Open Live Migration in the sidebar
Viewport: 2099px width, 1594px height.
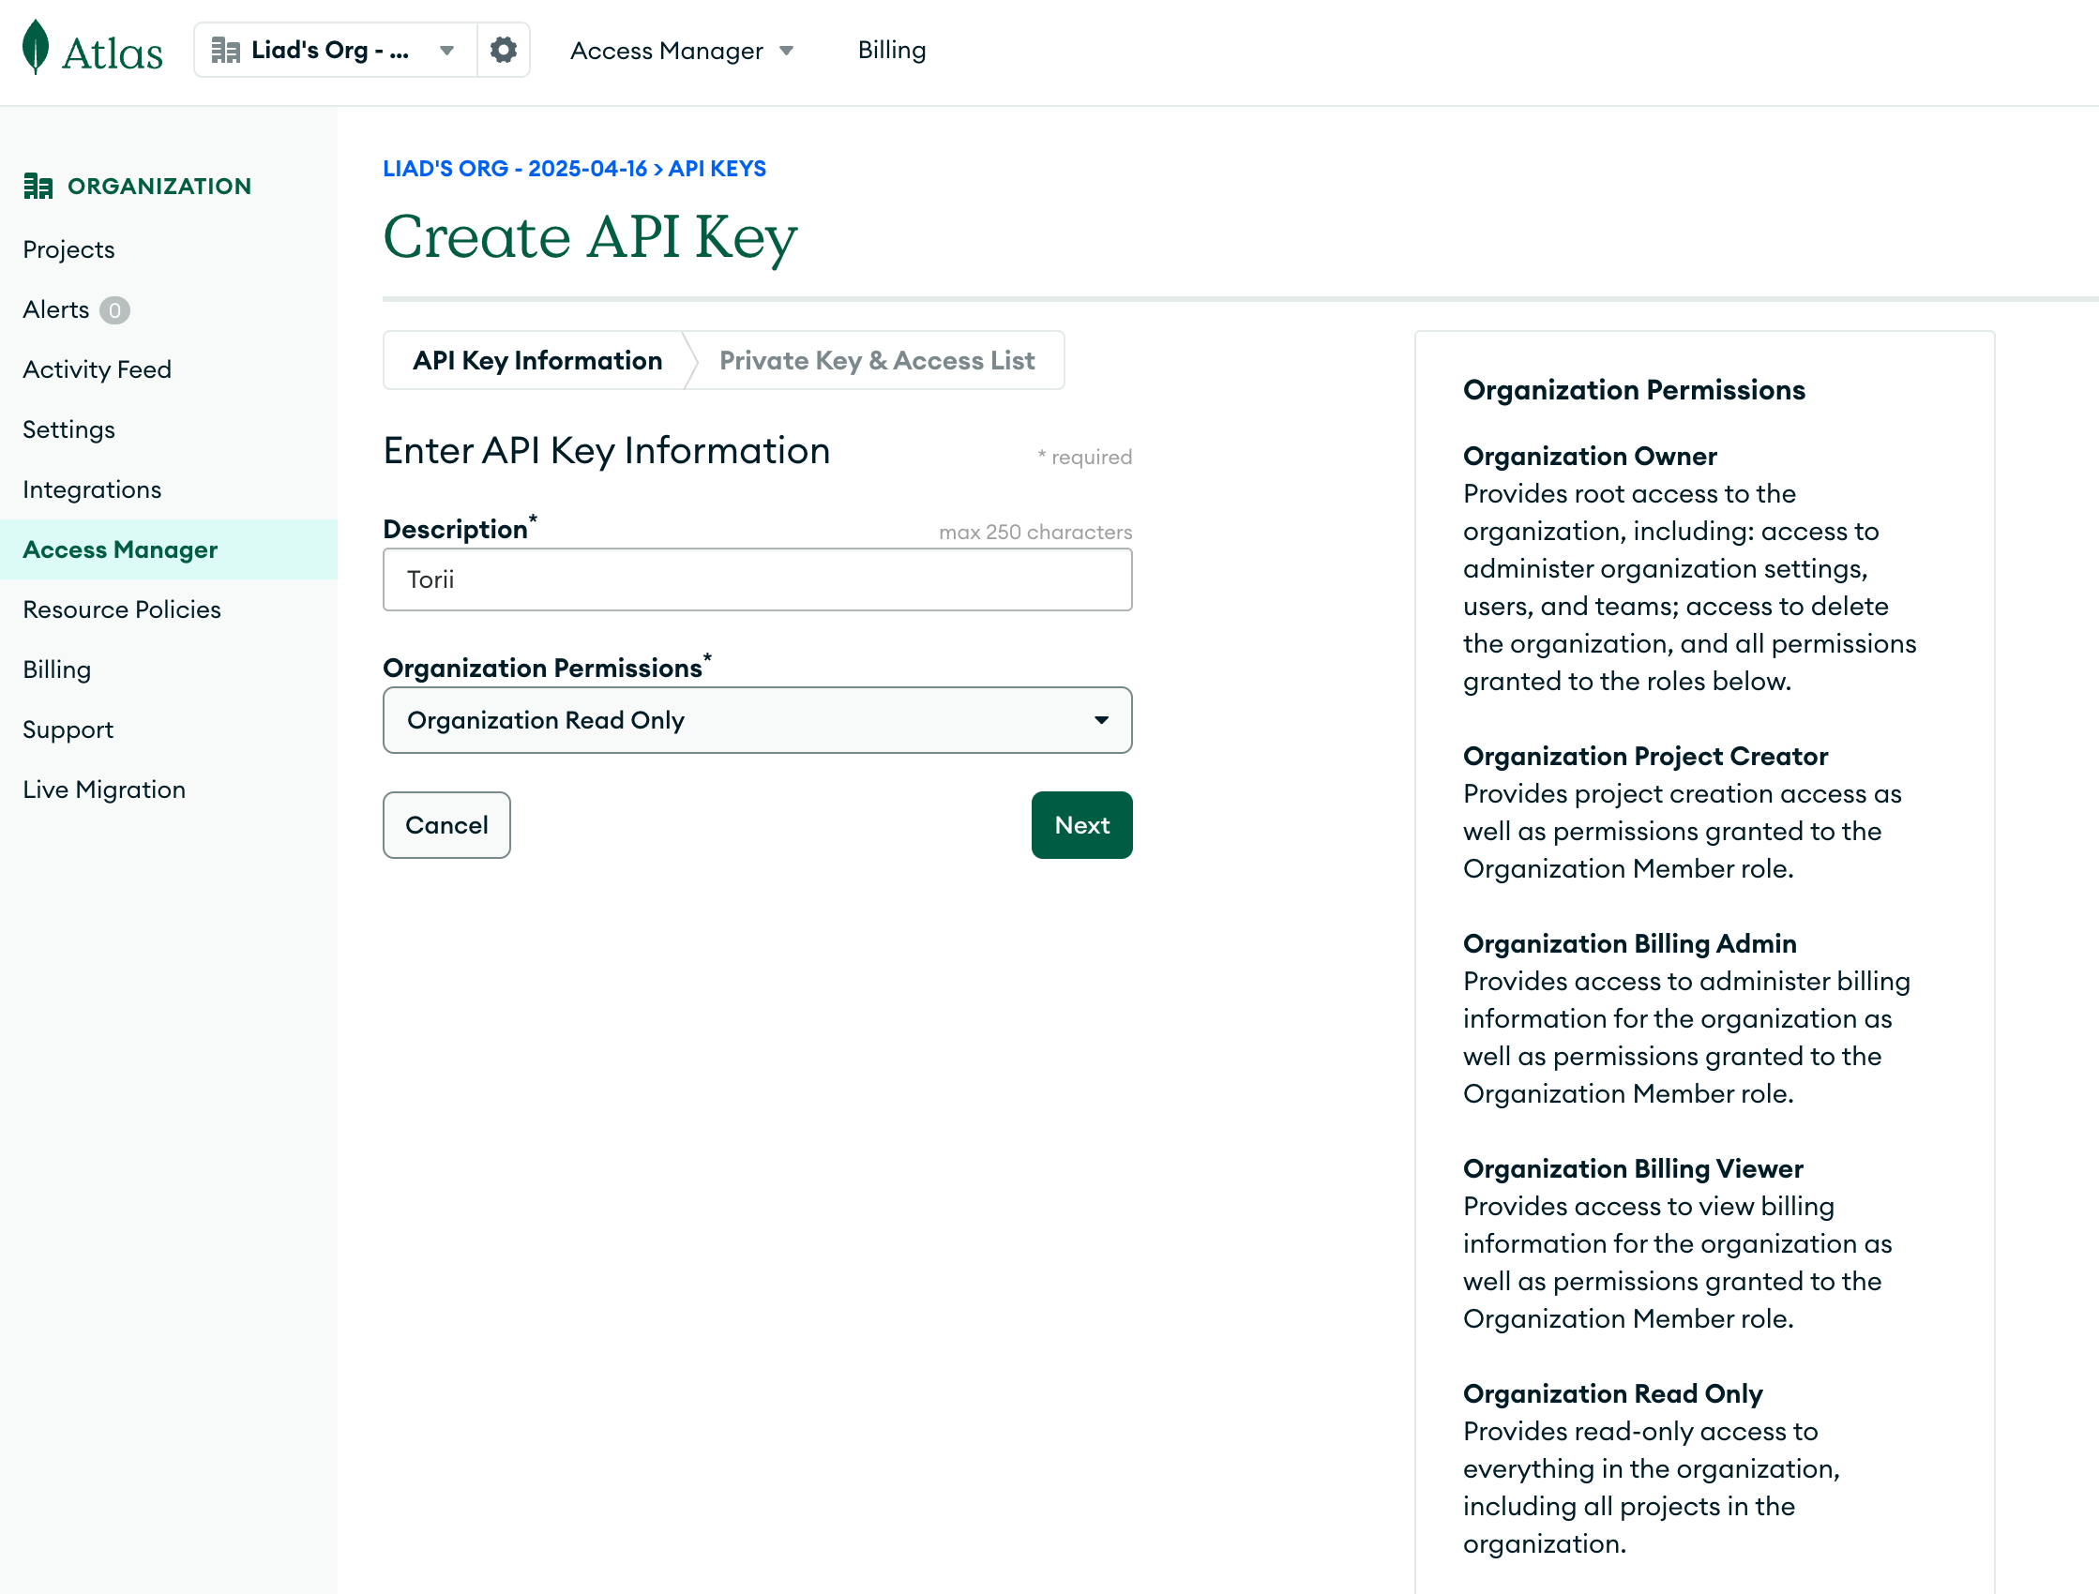pos(104,789)
